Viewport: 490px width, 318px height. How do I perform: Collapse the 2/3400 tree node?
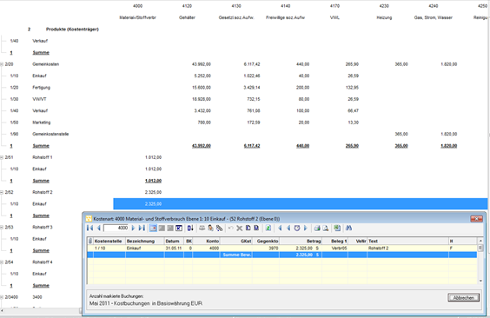(x=2, y=297)
